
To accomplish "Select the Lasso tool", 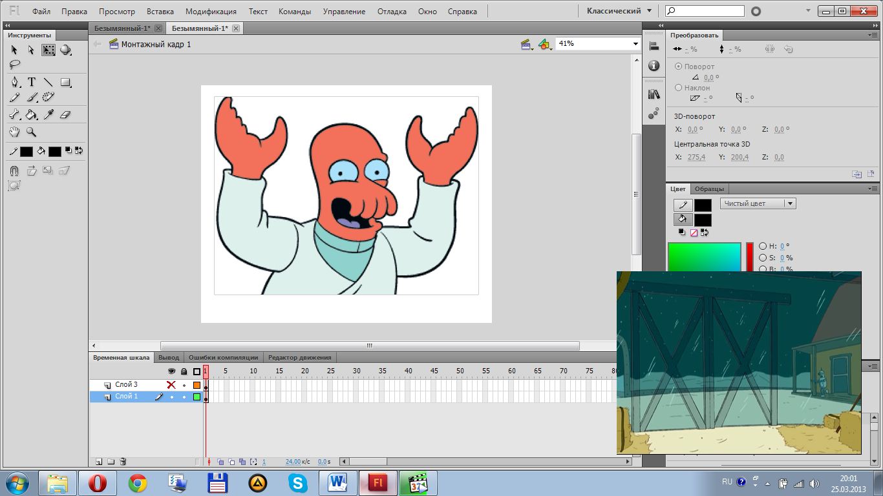I will [x=14, y=64].
